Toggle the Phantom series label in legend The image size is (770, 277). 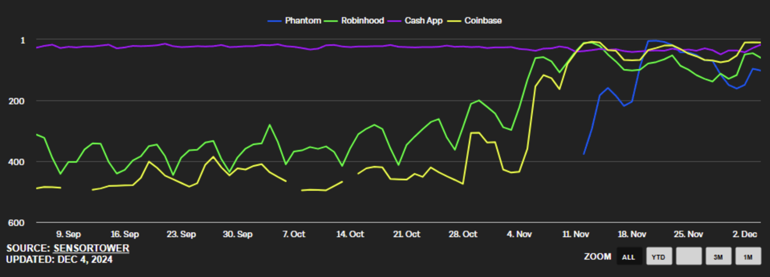coord(303,21)
